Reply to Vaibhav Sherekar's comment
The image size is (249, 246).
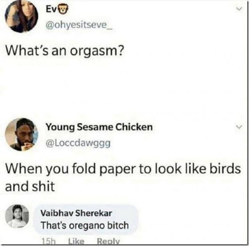pos(108,241)
